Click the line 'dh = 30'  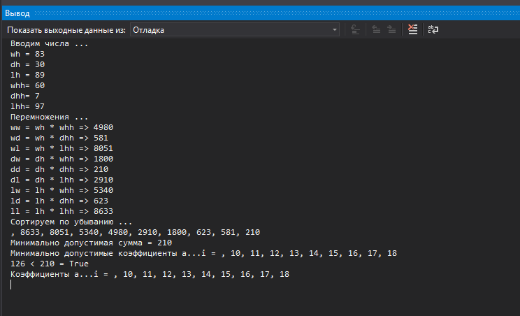pos(27,64)
